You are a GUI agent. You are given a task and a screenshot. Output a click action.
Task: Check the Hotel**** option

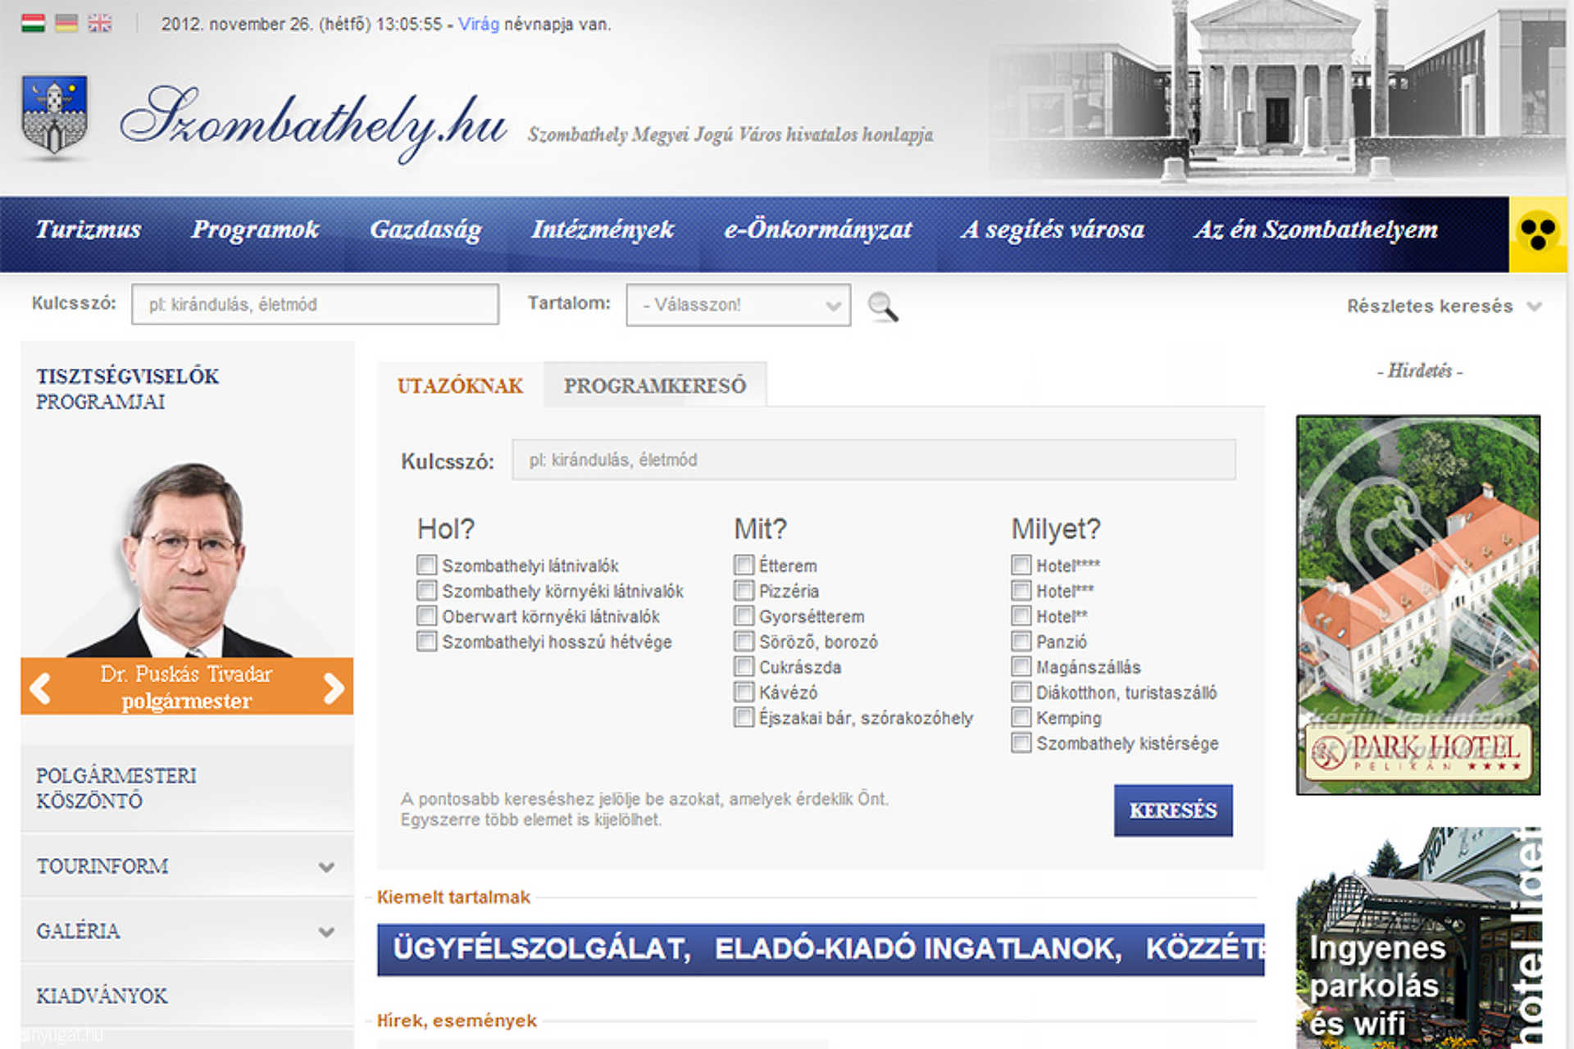click(x=1021, y=565)
